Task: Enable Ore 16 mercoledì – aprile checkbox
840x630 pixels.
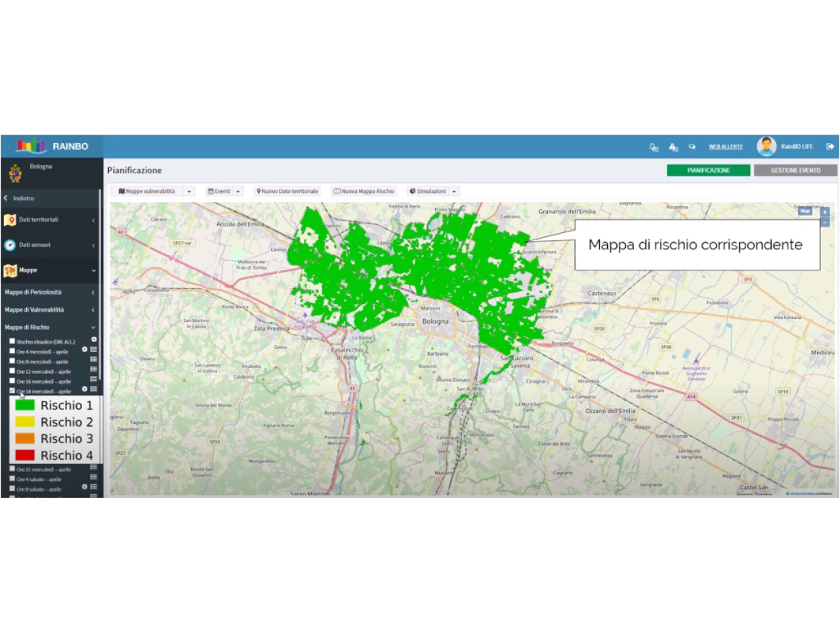Action: tap(12, 380)
